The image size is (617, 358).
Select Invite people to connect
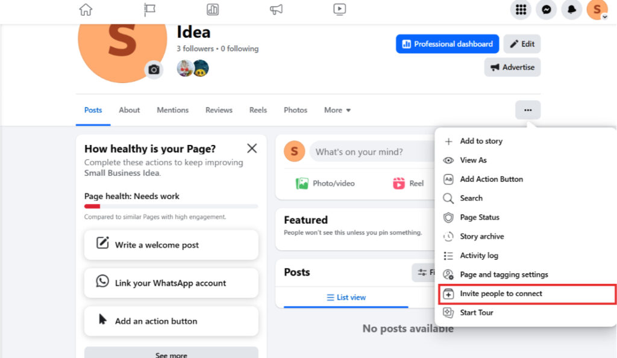[x=527, y=294]
